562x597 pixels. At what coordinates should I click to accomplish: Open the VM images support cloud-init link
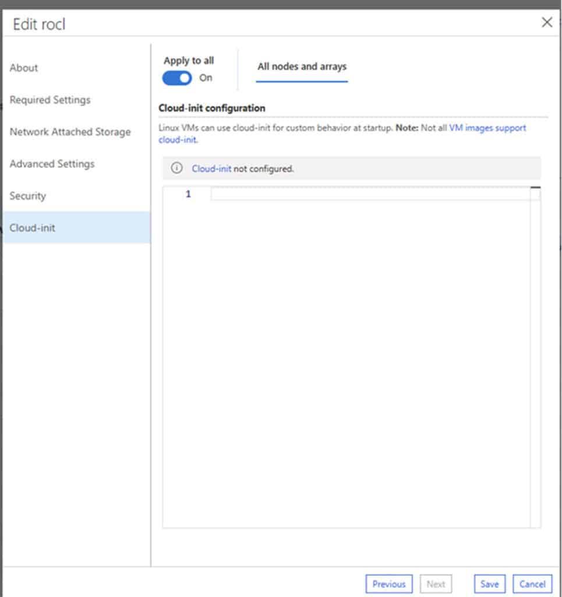click(487, 128)
